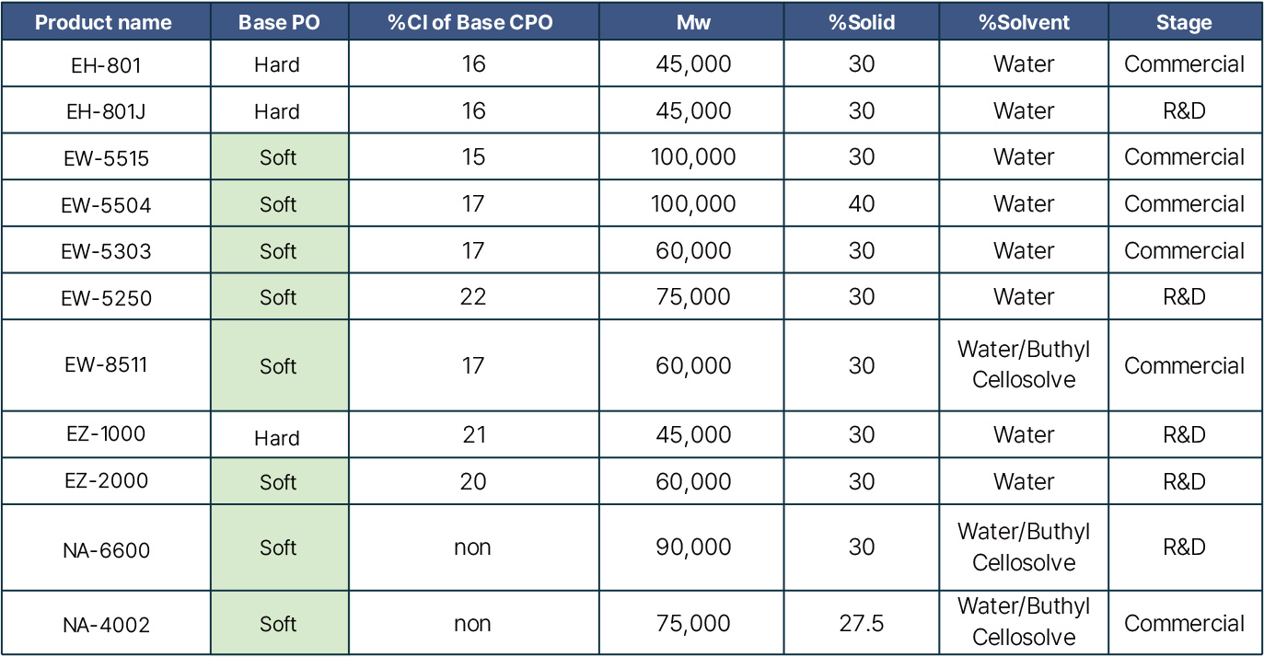Screen dimensions: 1264x657
Task: Select the green Soft cell for NA-4002
Action: 279,624
